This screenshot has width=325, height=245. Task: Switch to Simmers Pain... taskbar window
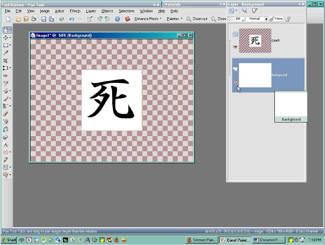point(202,240)
